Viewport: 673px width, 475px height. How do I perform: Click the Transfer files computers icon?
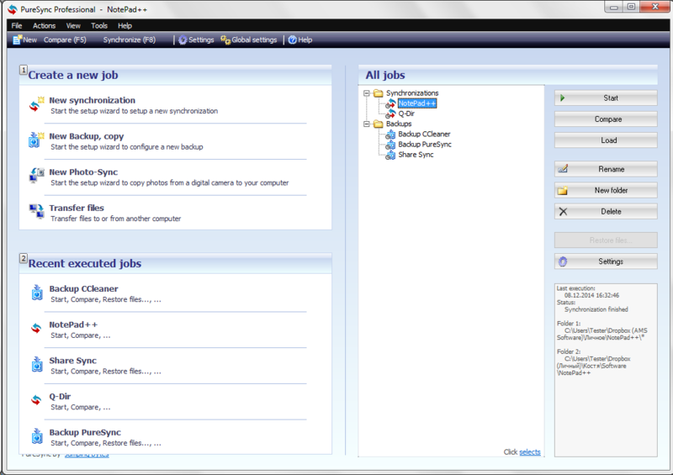coord(36,212)
